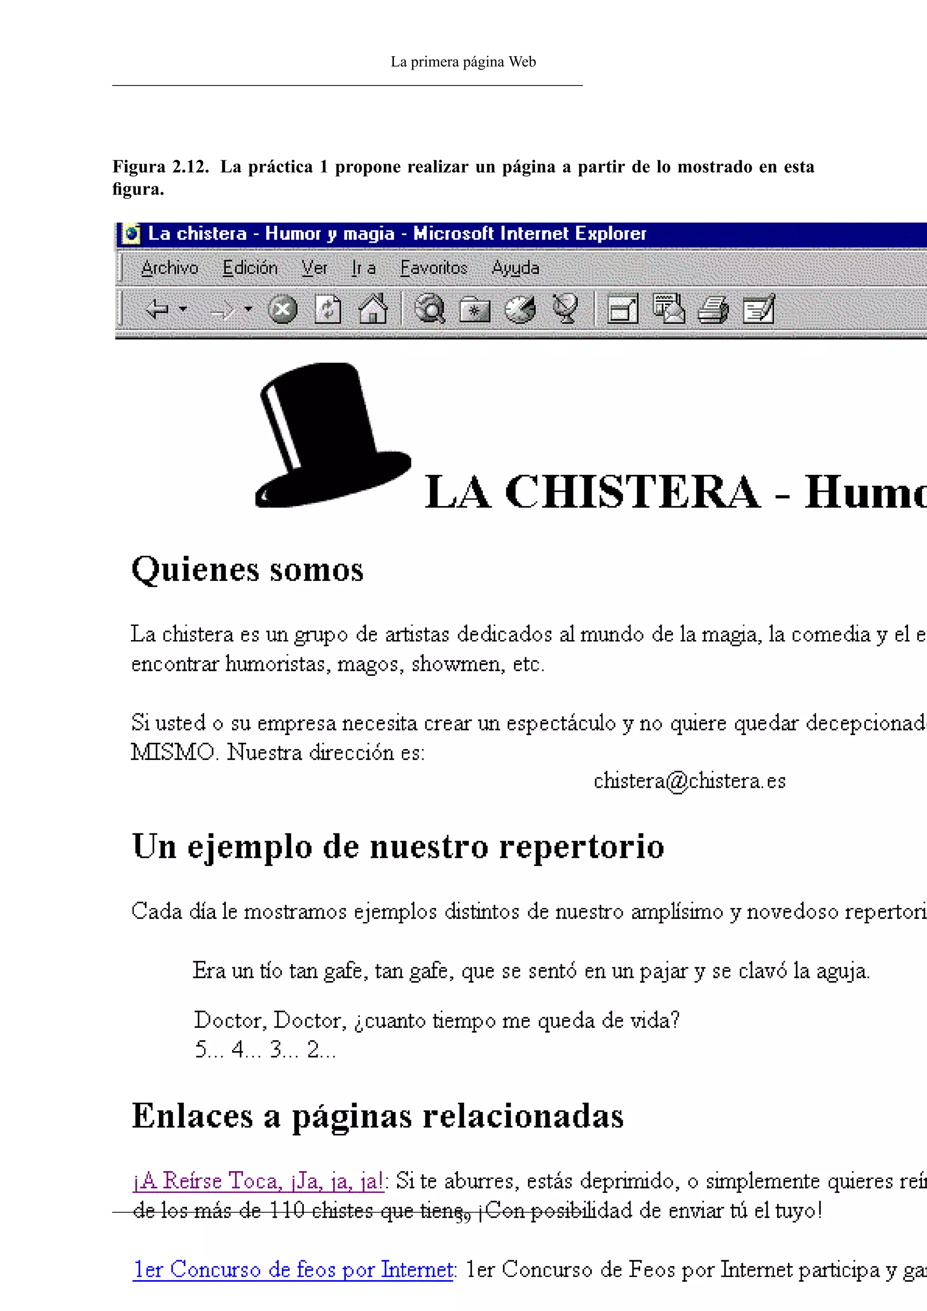Click the 'LA CHISTERA - Humo' main title
927x1311 pixels.
point(675,492)
